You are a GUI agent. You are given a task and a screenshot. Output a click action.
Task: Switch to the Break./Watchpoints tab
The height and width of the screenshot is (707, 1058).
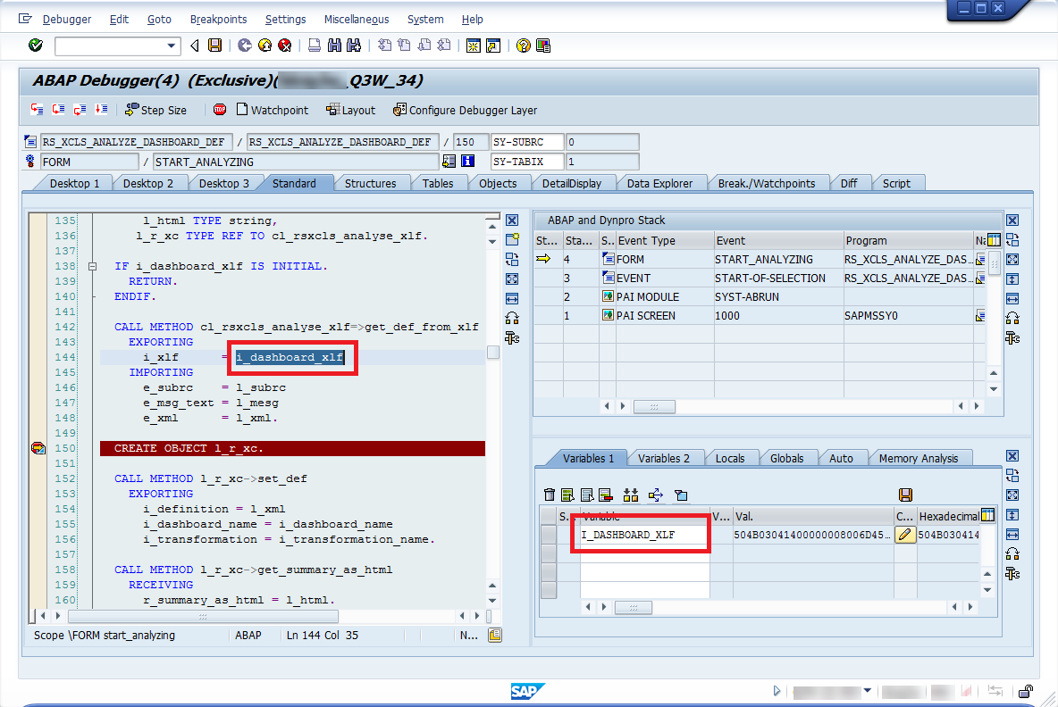click(x=767, y=183)
